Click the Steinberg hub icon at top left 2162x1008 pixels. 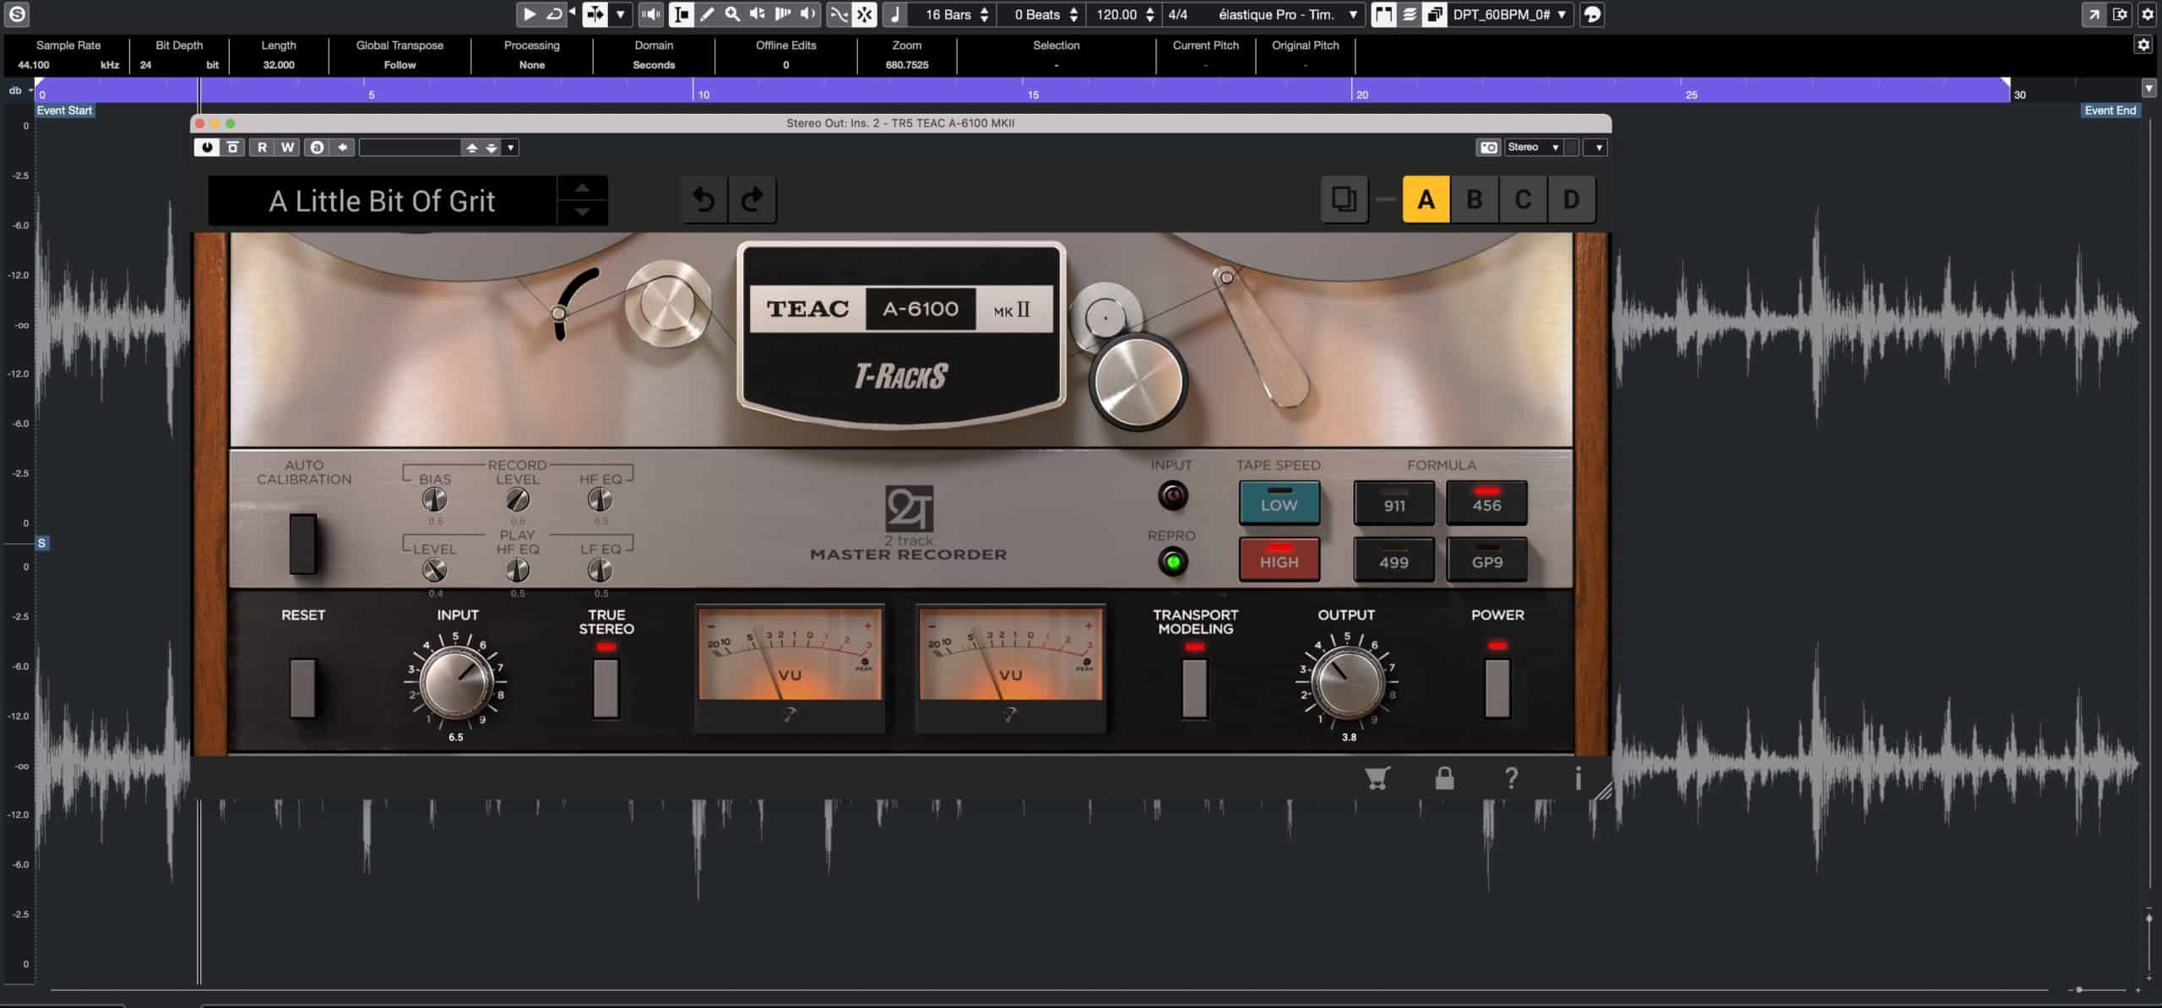tap(17, 14)
